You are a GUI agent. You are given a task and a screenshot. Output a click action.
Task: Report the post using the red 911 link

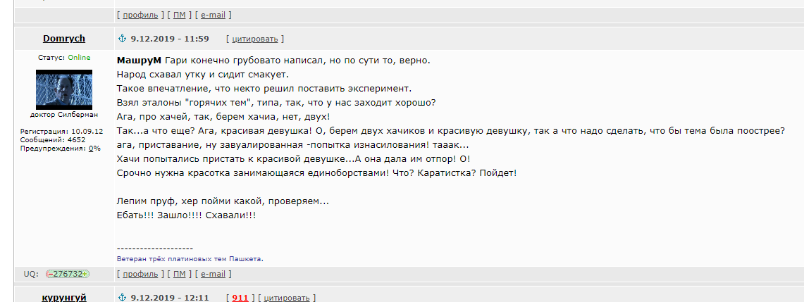point(240,298)
